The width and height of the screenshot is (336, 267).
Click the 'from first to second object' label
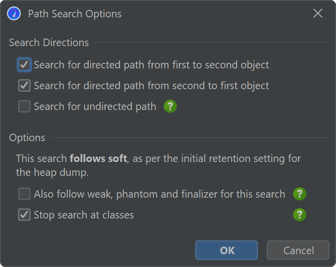[208, 65]
